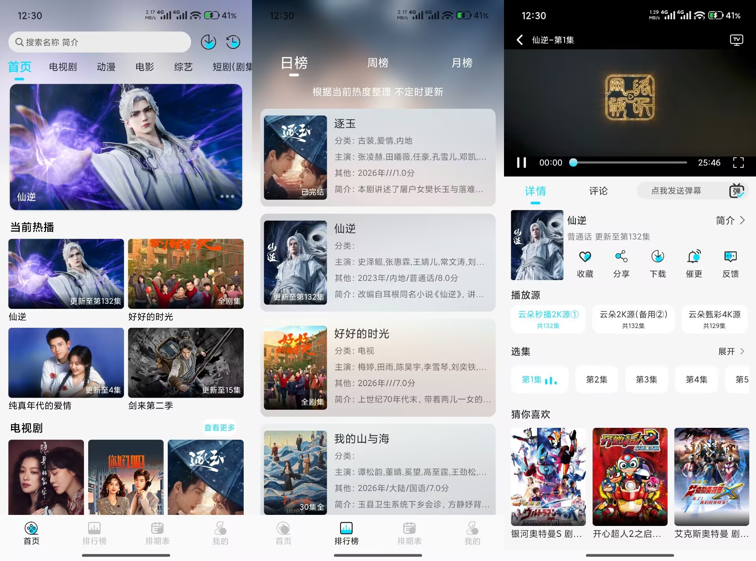
Task: Click the search input field
Action: 99,42
